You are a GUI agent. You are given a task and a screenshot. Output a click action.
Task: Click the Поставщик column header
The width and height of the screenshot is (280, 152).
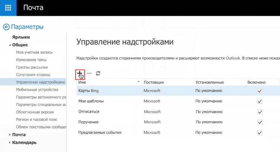coord(154,82)
